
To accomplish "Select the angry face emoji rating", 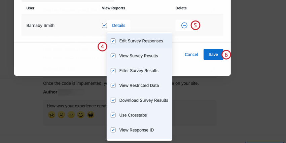I will tap(51, 115).
